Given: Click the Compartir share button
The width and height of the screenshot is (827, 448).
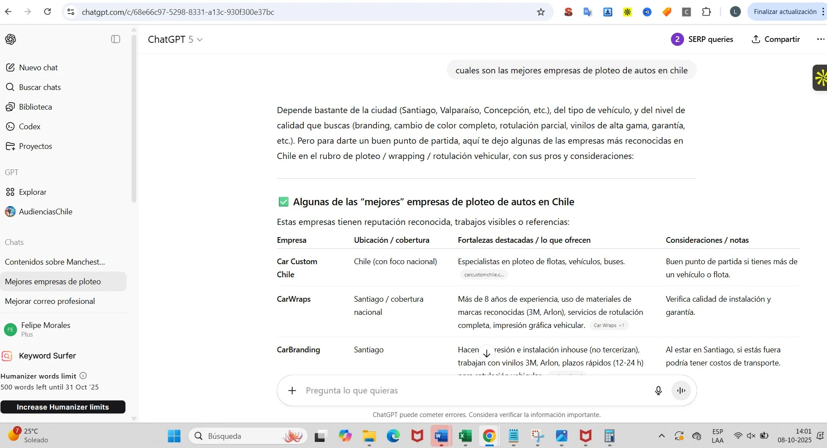Looking at the screenshot, I should (775, 39).
